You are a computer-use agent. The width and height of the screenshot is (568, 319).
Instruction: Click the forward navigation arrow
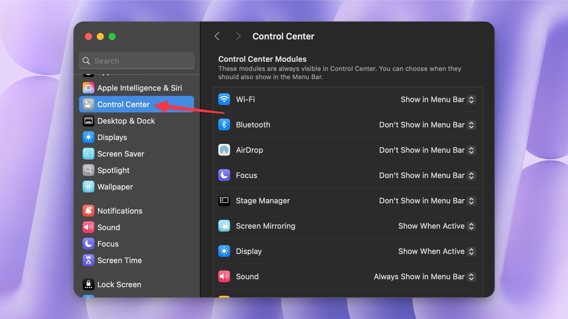(238, 36)
